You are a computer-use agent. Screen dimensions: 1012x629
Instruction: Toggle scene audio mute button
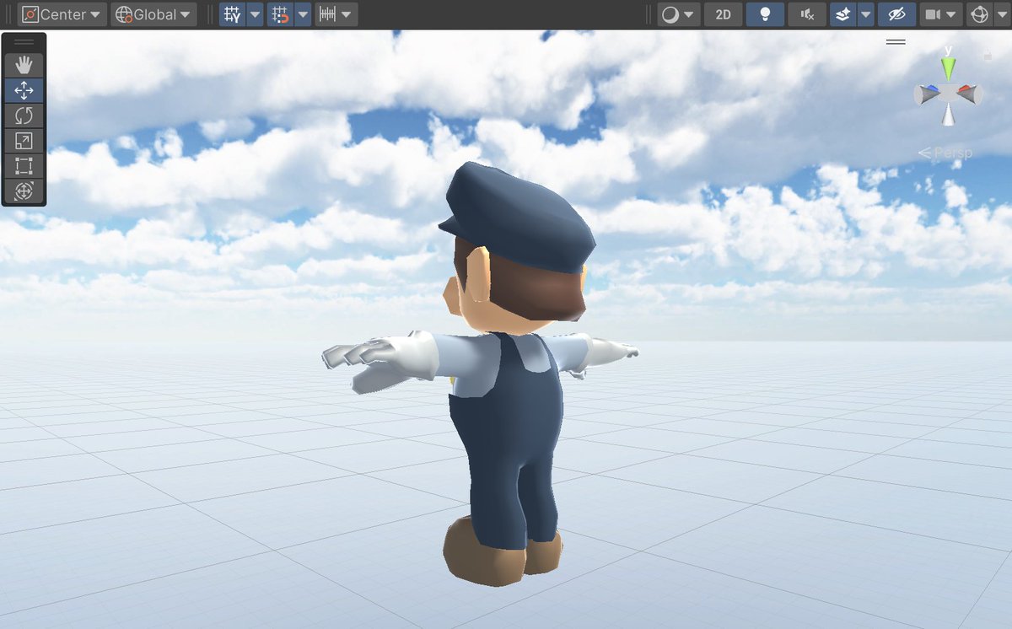[x=807, y=14]
